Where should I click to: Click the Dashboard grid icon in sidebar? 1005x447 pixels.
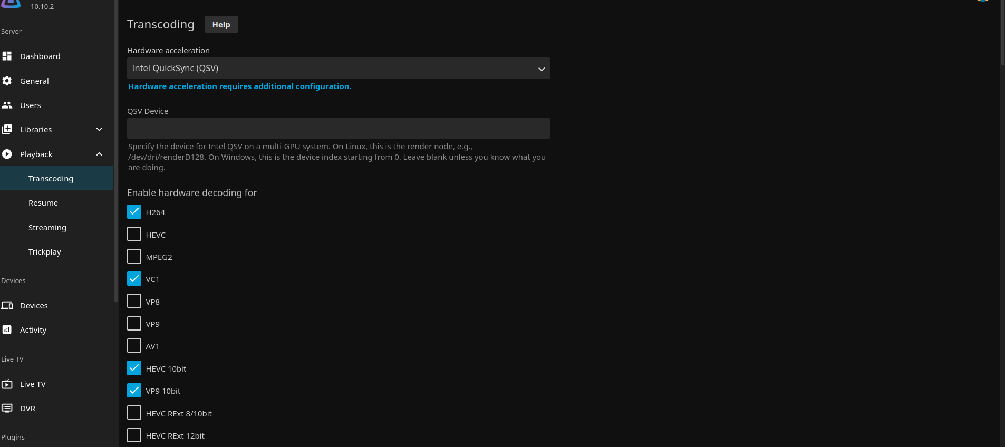click(x=7, y=56)
